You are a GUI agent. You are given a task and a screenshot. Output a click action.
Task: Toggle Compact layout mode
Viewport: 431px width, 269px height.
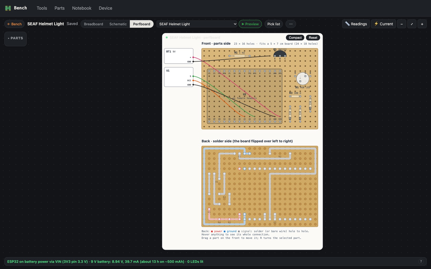click(x=295, y=38)
